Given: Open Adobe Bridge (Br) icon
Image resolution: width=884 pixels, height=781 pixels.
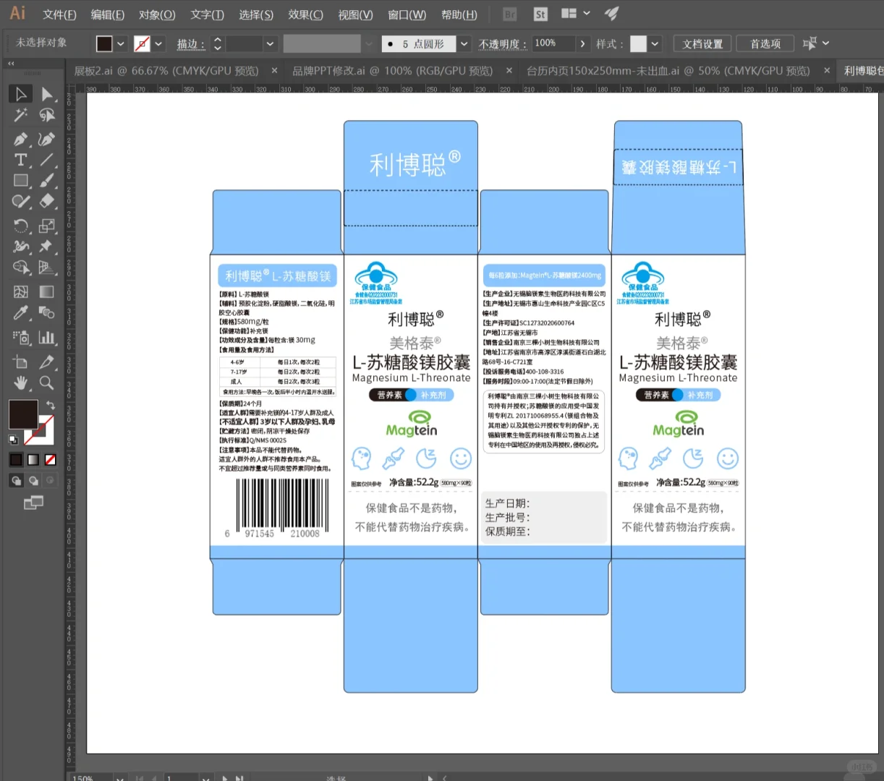Looking at the screenshot, I should click(x=509, y=14).
